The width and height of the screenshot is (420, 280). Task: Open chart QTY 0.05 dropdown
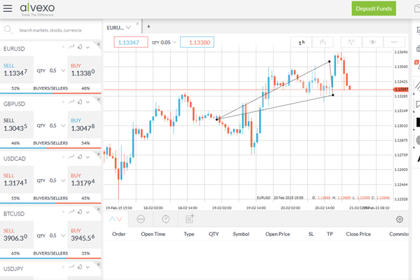point(174,42)
